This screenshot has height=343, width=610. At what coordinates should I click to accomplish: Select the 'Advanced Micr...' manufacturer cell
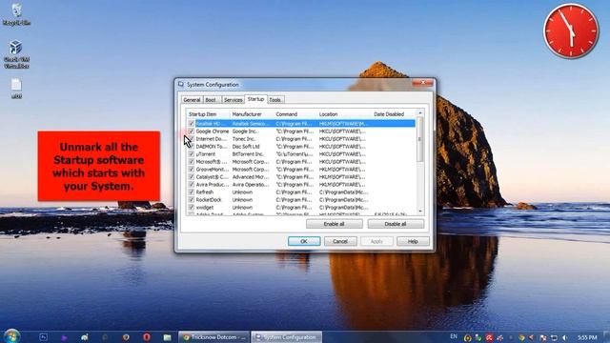pyautogui.click(x=251, y=177)
